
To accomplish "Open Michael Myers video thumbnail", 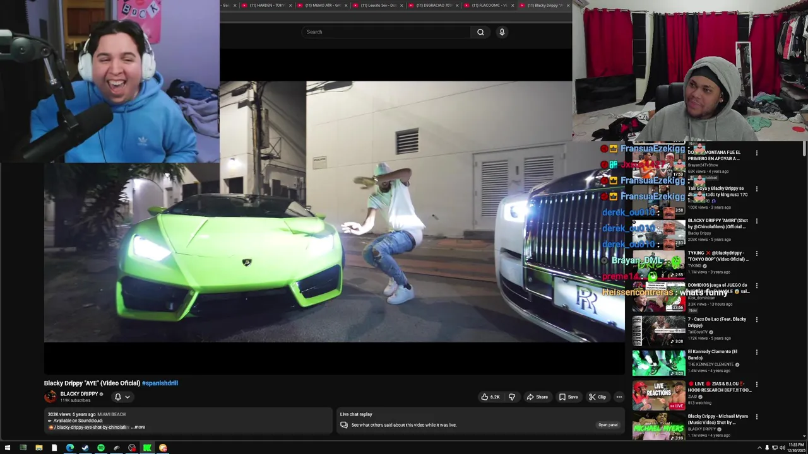I will 658,427.
